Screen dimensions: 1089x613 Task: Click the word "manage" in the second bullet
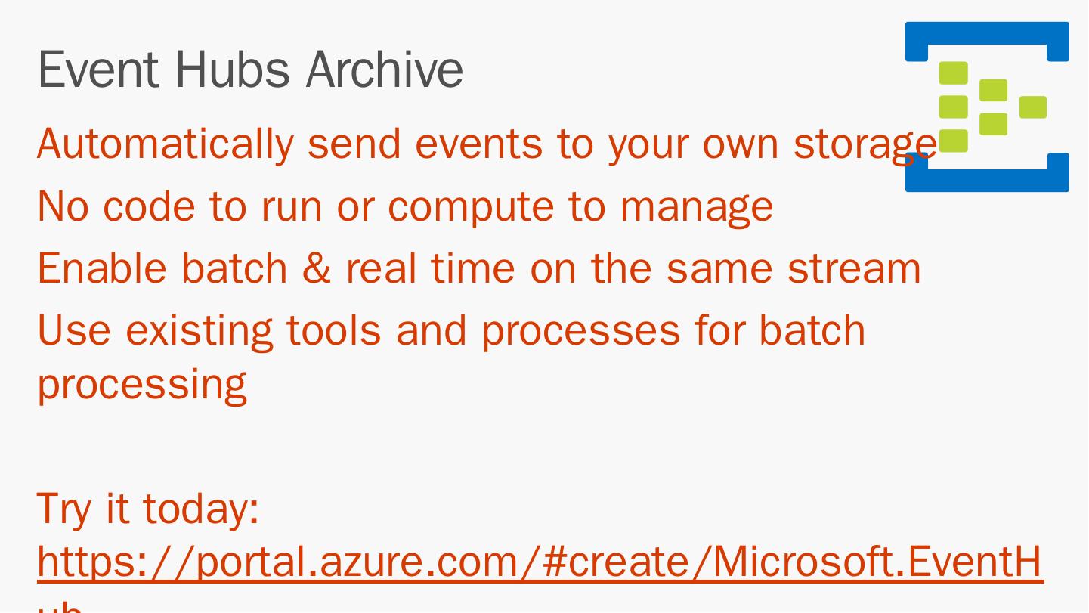click(696, 206)
